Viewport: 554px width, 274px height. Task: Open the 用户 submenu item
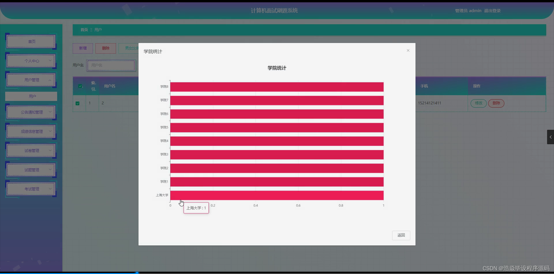(31, 96)
